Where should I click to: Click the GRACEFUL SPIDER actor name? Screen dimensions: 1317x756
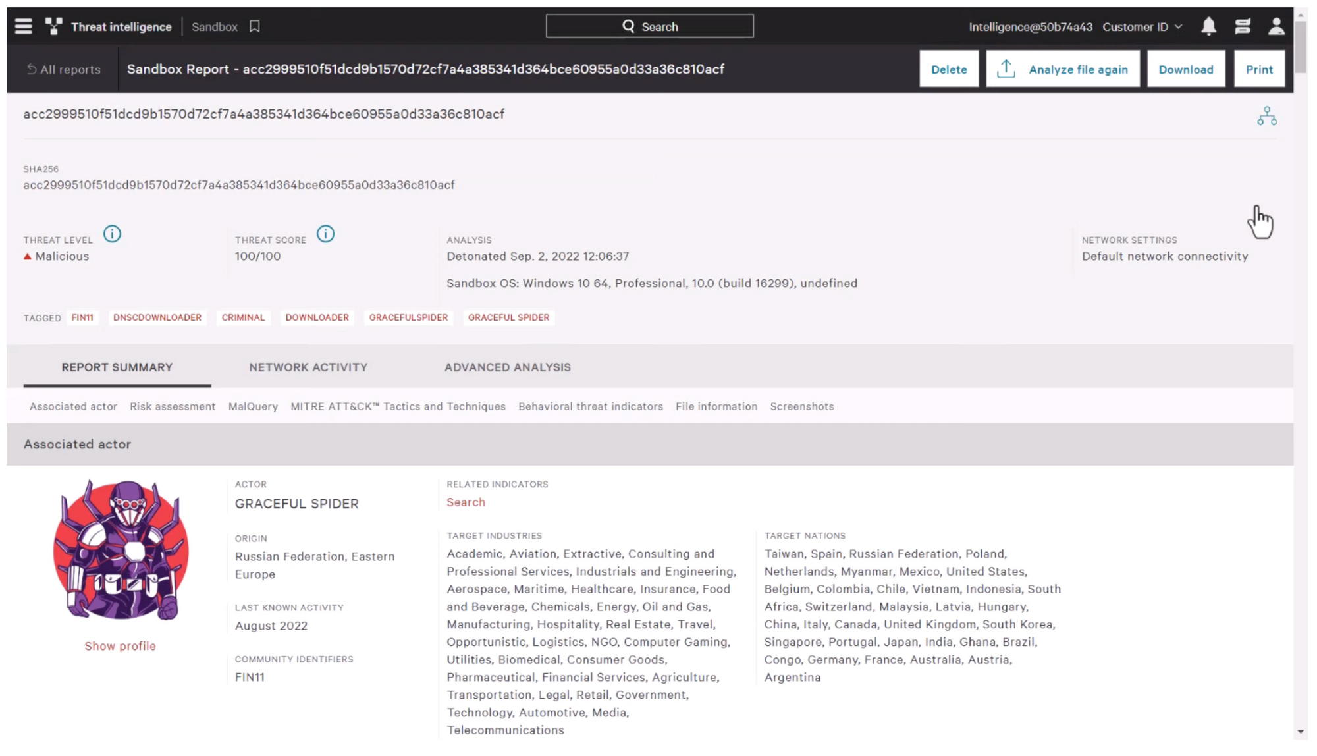tap(296, 504)
